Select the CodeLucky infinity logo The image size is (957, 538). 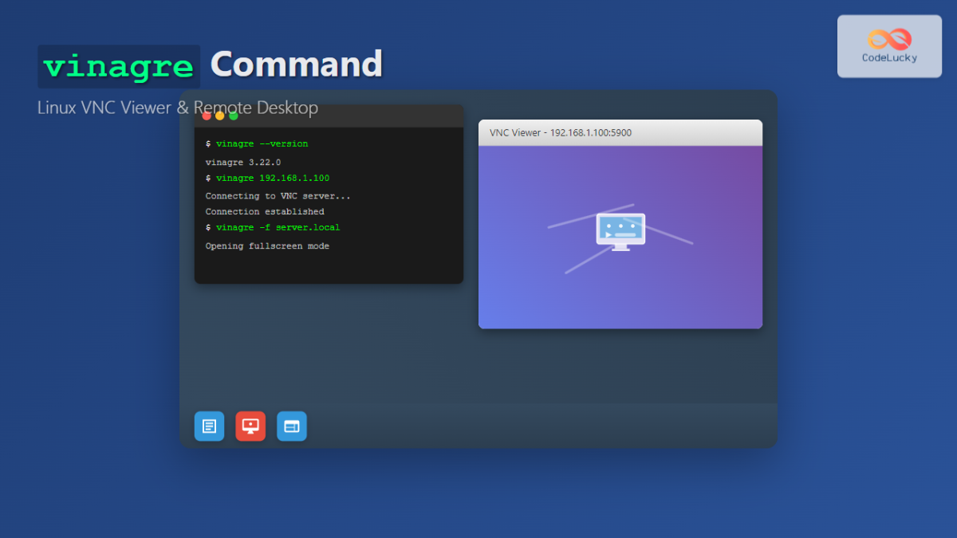point(888,40)
